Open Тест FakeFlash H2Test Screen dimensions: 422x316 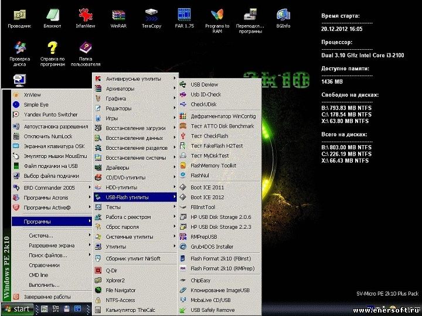pos(220,146)
